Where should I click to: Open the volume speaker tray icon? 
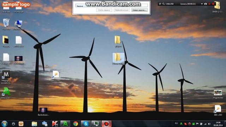click(x=209, y=124)
